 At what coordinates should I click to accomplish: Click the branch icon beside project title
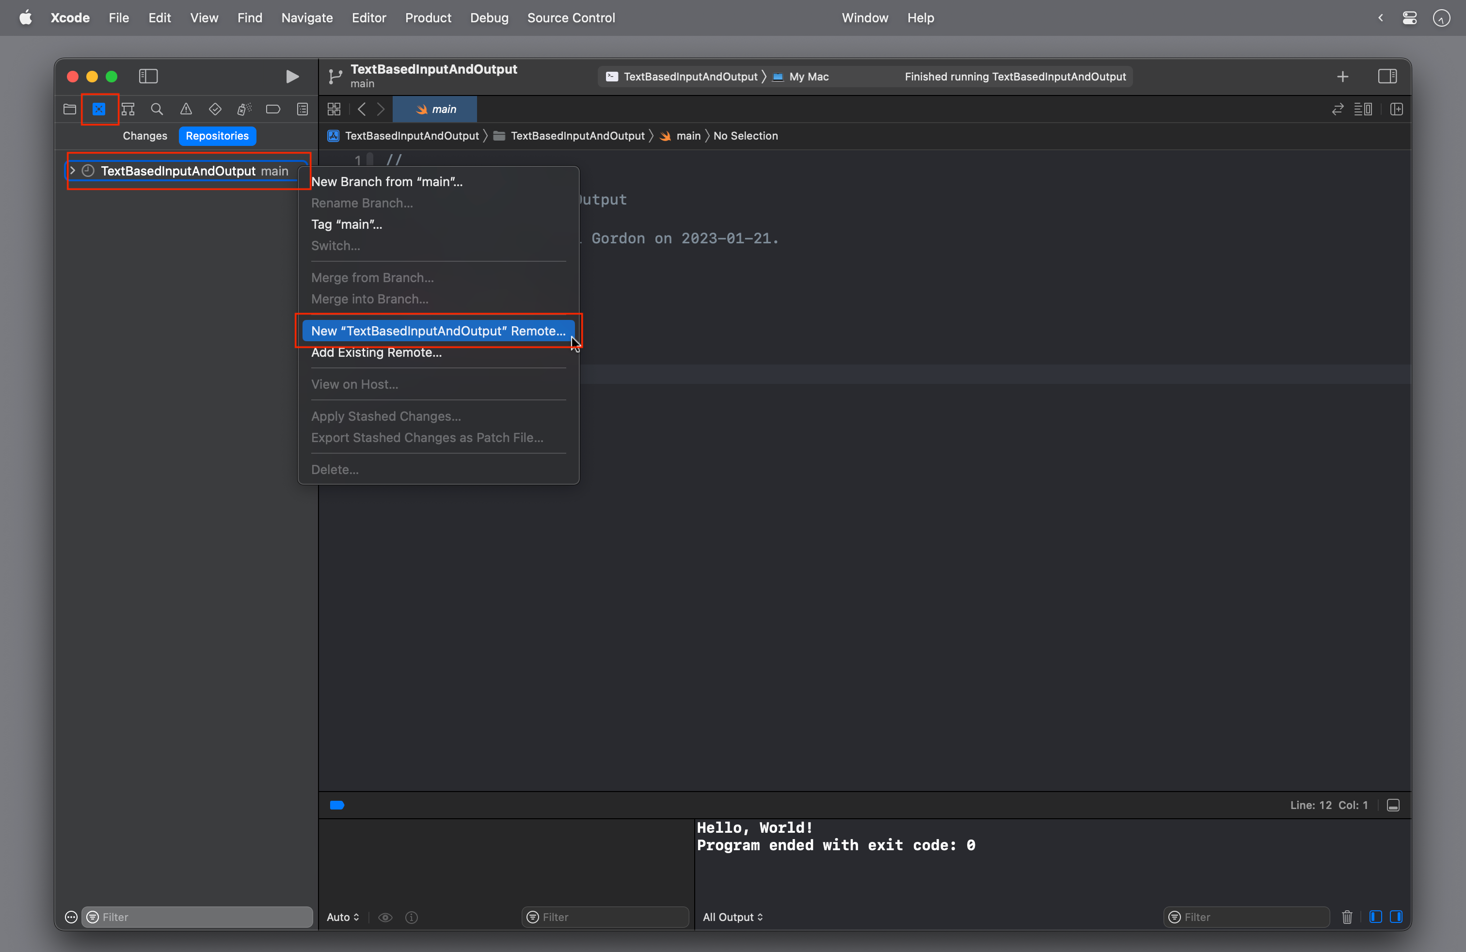[x=335, y=77]
